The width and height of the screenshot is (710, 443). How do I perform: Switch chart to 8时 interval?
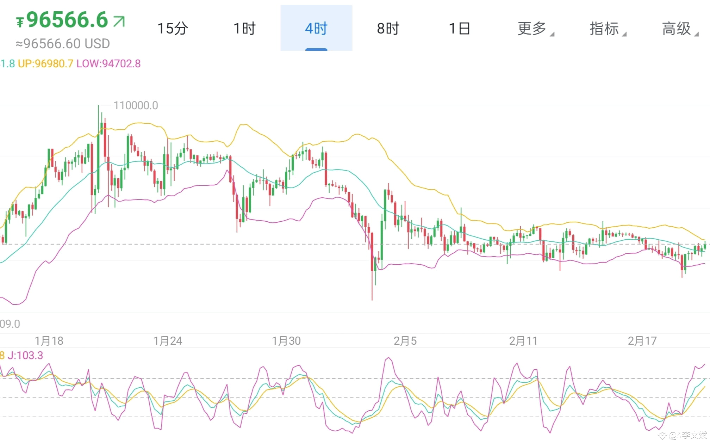388,28
